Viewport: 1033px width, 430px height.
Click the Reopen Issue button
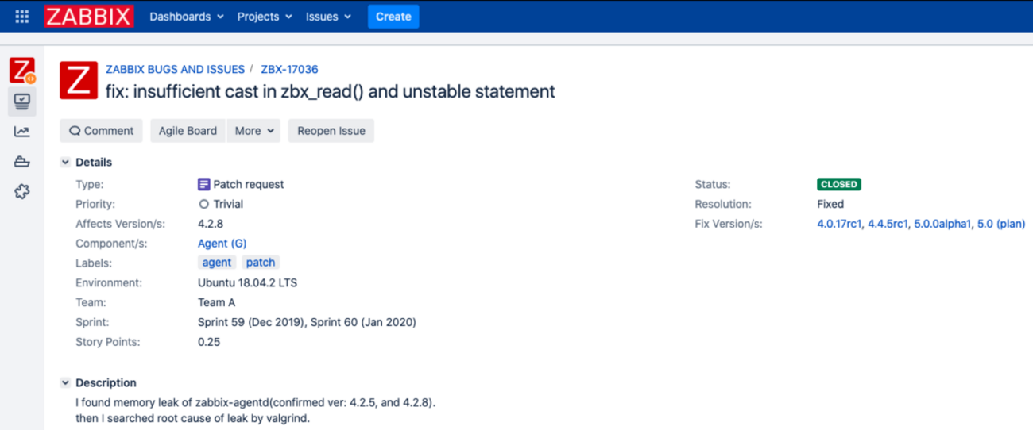click(x=331, y=131)
